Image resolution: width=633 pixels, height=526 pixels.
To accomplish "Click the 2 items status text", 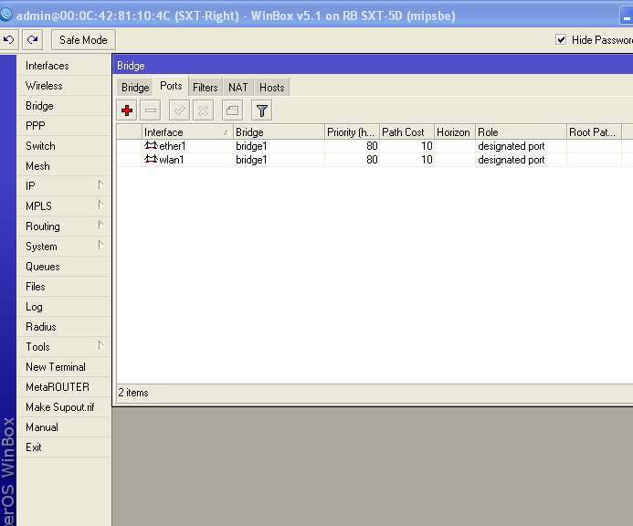I will [x=133, y=393].
